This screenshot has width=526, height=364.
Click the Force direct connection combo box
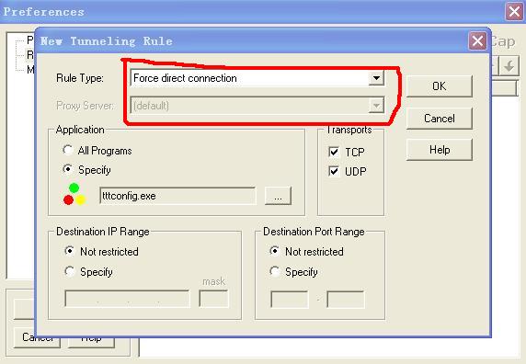257,78
